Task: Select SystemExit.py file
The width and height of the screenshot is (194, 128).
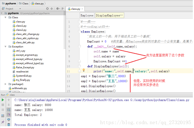Action: 22,76
